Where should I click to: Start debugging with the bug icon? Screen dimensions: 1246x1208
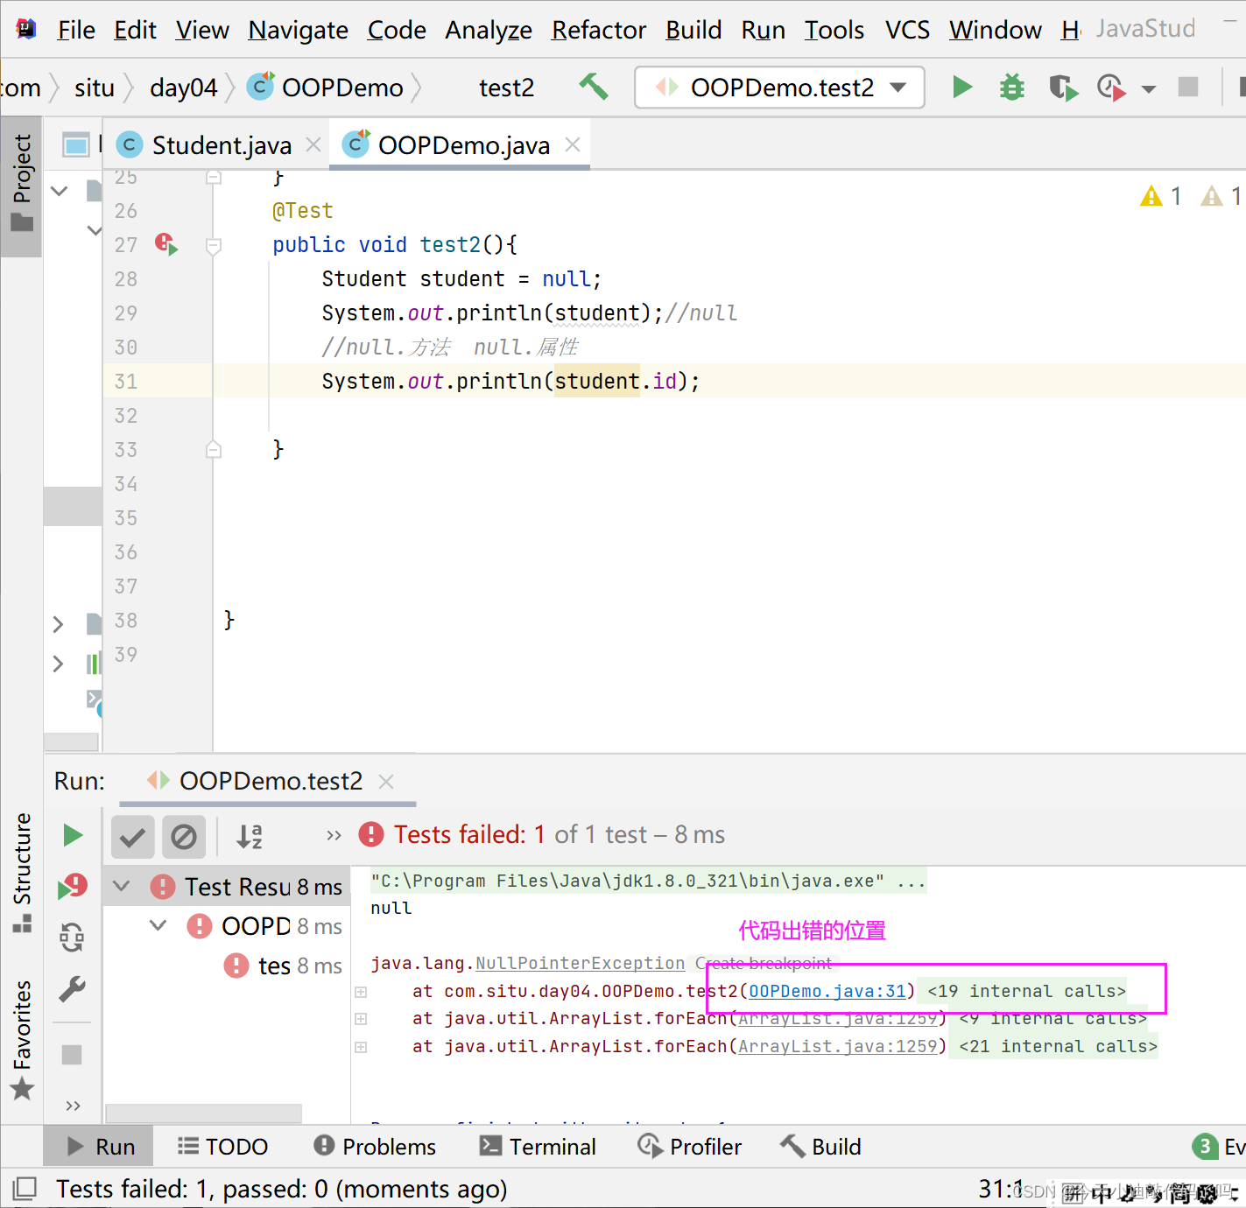[1012, 87]
